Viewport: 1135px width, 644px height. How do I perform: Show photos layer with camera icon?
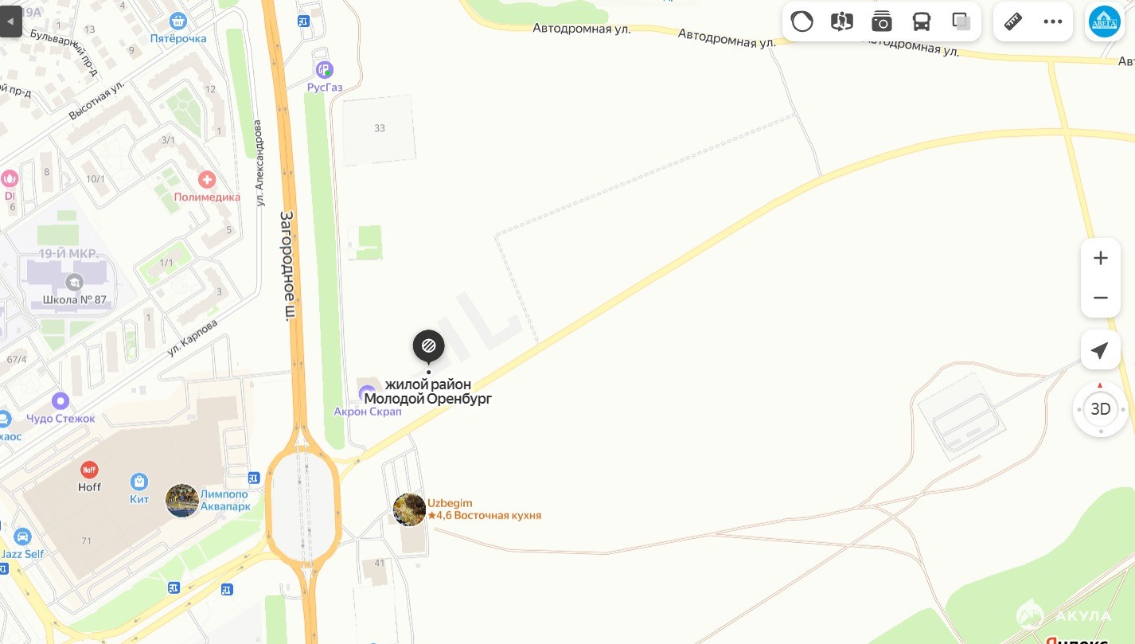tap(882, 21)
